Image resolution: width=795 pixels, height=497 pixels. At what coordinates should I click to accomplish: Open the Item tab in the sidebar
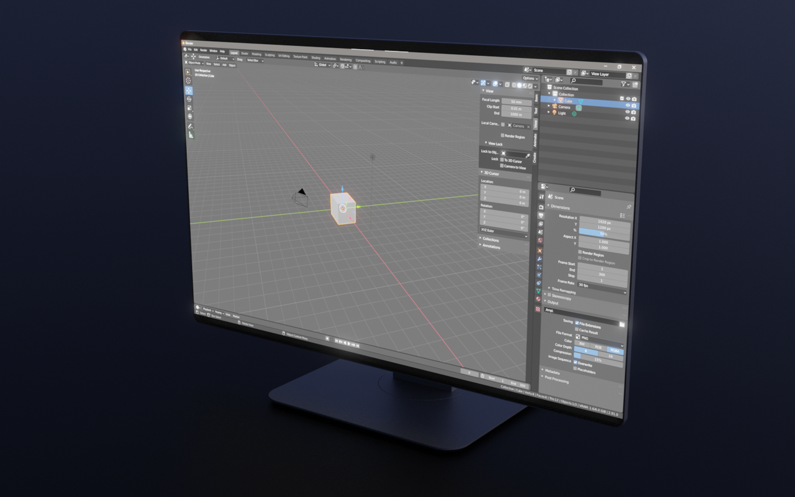click(536, 98)
